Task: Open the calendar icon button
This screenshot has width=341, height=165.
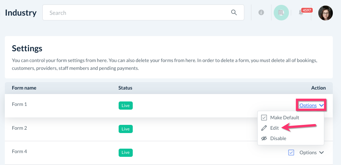Action: pos(281,13)
